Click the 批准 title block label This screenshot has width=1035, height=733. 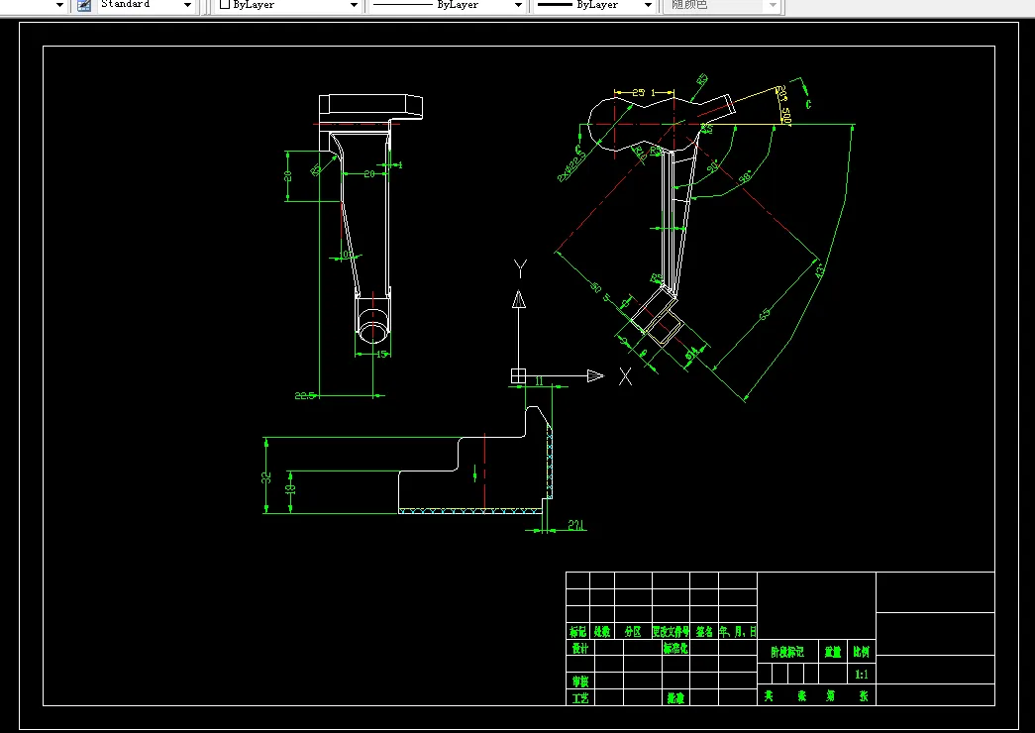pos(675,698)
